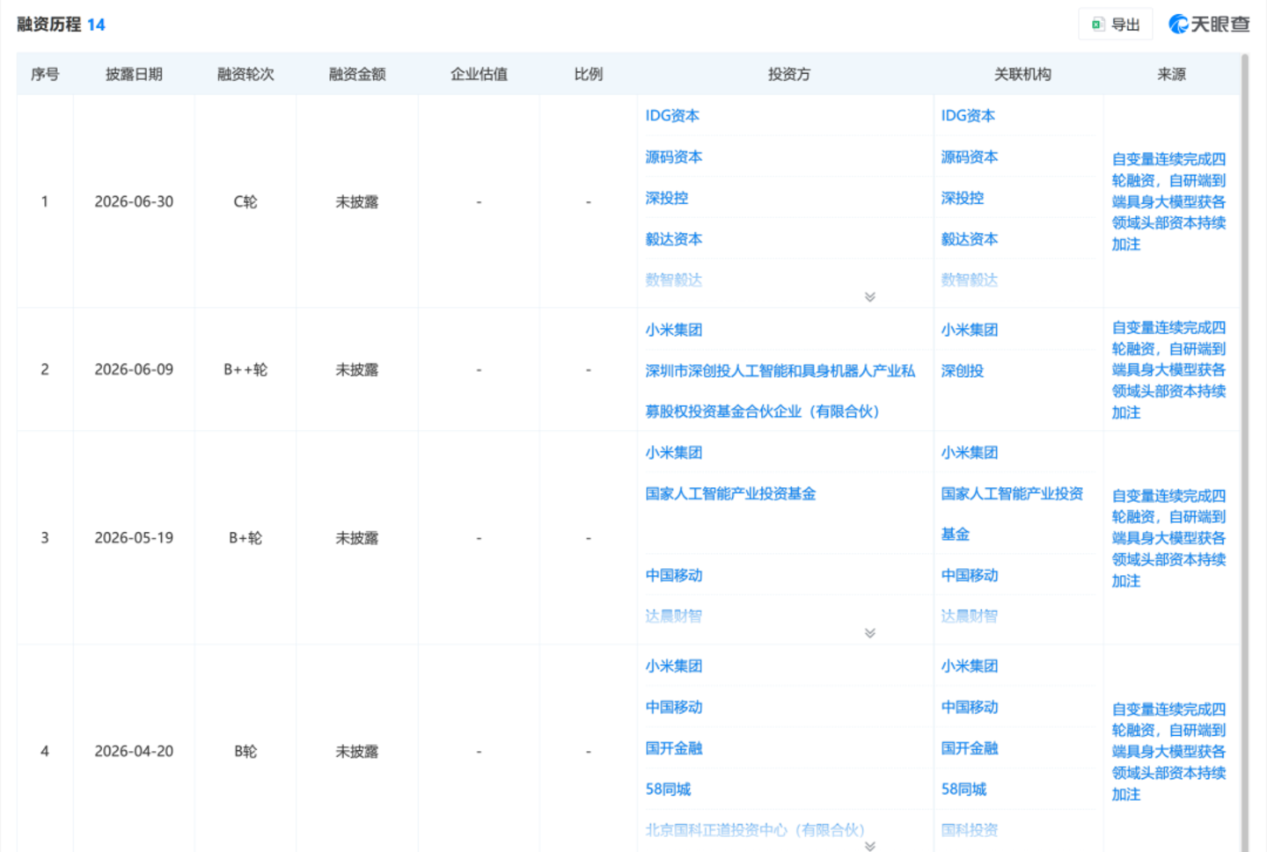Open 毅达资本 in 关联机构 column
Screen dimensions: 1267x852
[x=970, y=239]
